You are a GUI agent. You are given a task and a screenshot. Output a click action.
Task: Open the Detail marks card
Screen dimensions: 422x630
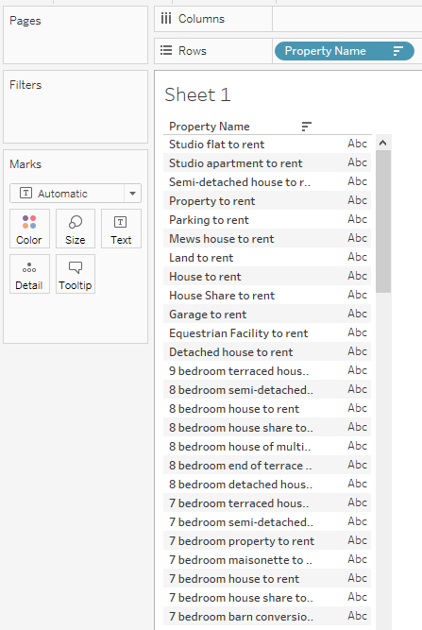click(29, 274)
